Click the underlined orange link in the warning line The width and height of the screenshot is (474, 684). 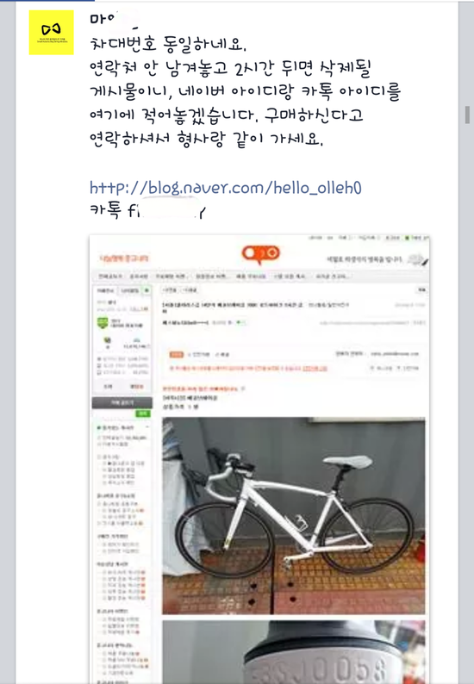[315, 369]
